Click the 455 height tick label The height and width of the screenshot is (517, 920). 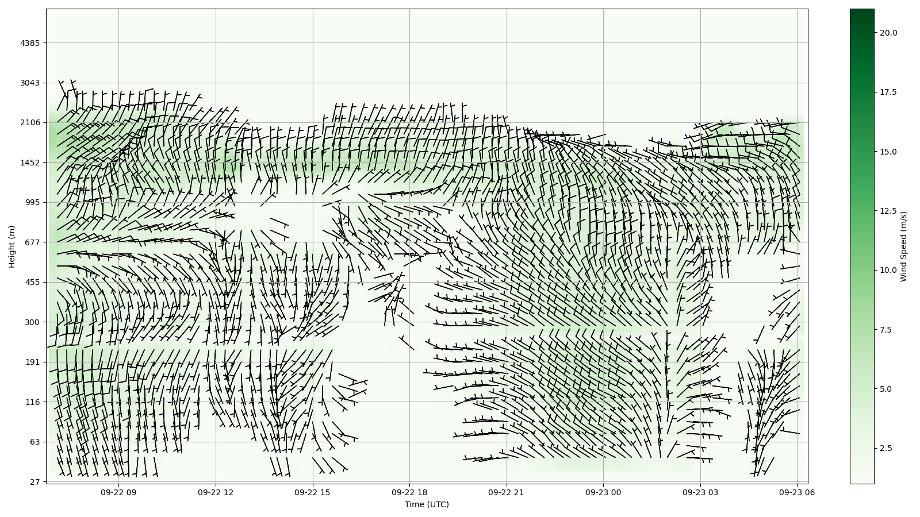point(32,282)
